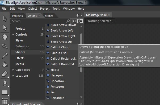Choose the Callout Rounded shape
Viewport: 160px width, 105px height.
pos(61,64)
